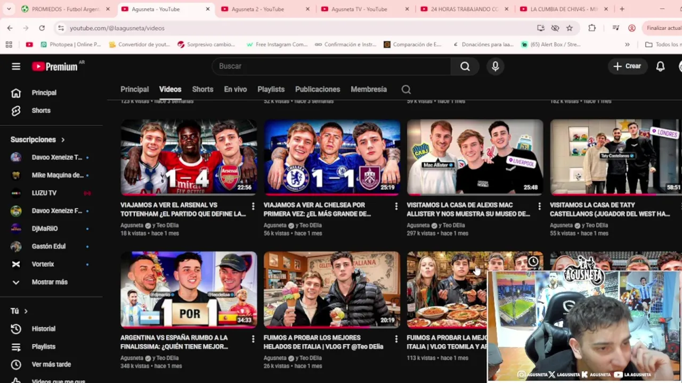Open Photopea bookmark
Viewport: 682px width, 383px height.
tap(70, 45)
